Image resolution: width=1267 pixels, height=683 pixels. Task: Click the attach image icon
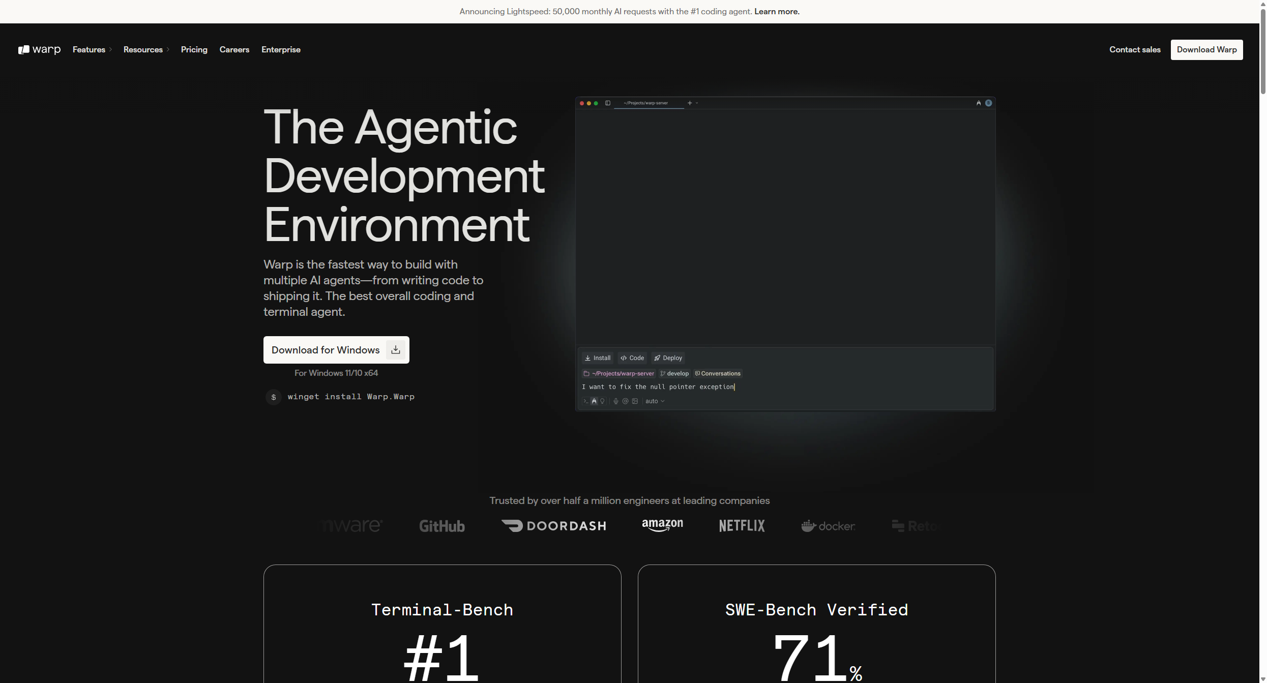(635, 401)
